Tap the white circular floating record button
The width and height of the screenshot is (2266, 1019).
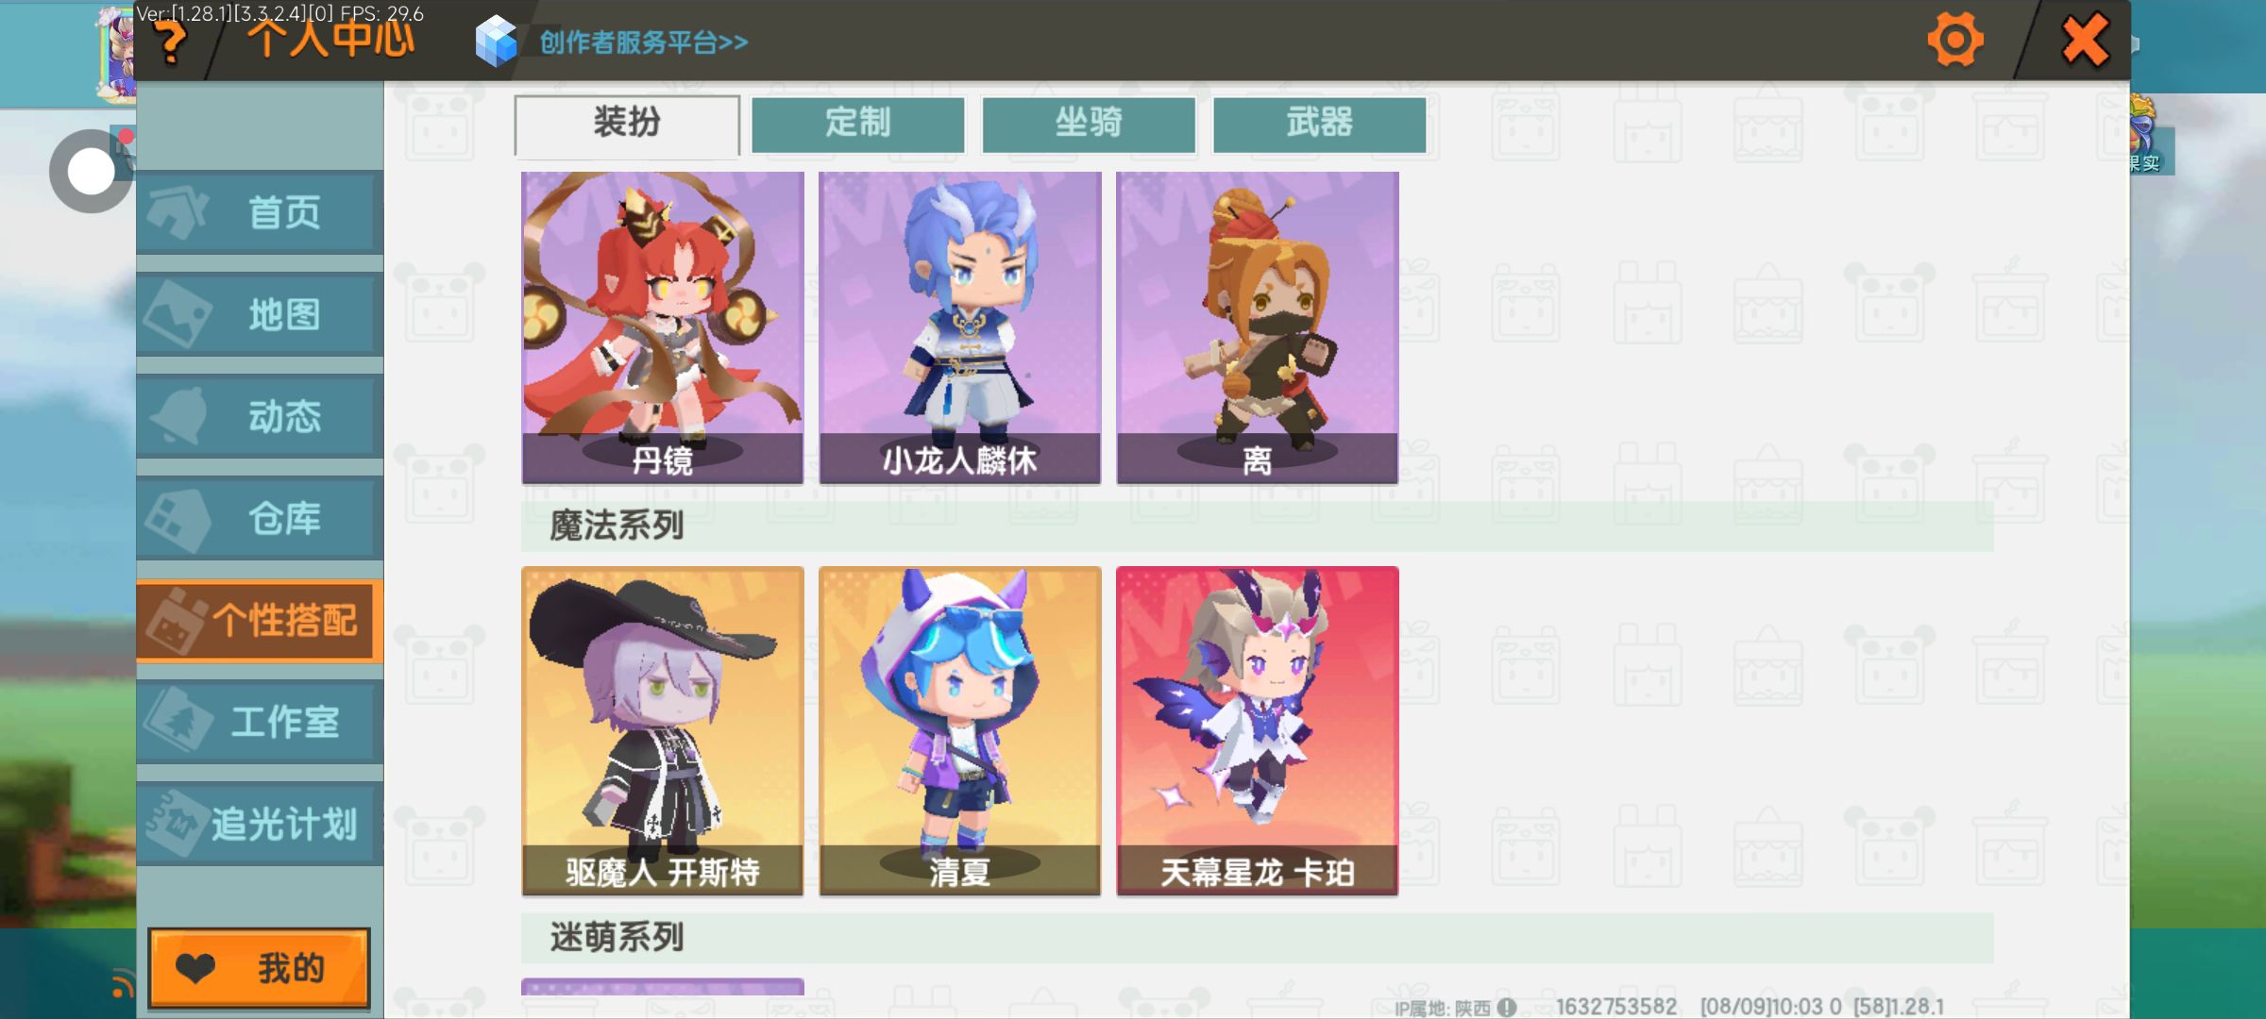point(91,172)
